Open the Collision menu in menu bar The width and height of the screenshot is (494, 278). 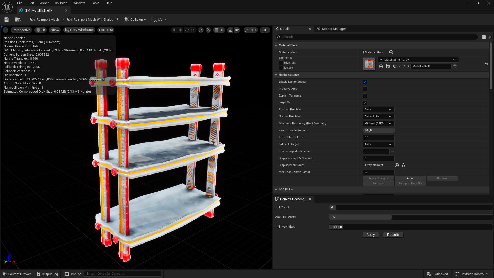(x=61, y=3)
